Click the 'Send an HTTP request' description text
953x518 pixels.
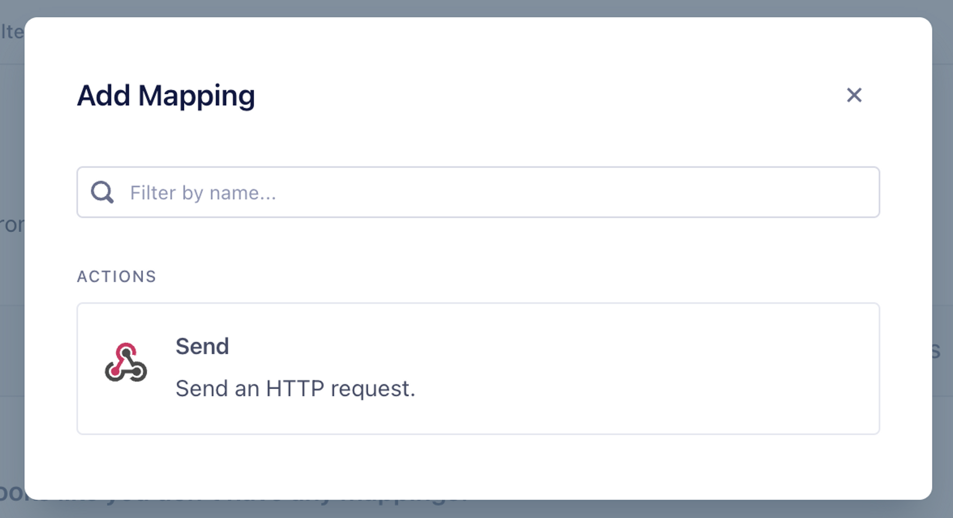tap(295, 388)
